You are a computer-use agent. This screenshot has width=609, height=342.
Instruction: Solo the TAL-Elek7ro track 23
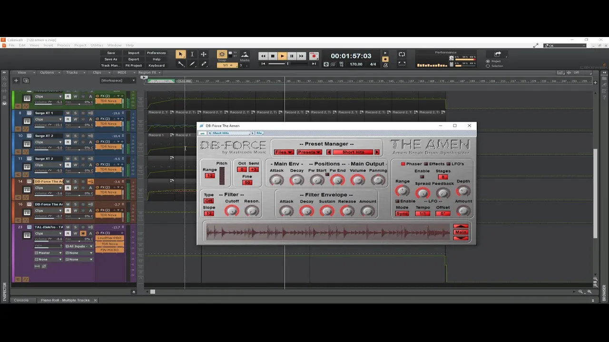point(75,227)
